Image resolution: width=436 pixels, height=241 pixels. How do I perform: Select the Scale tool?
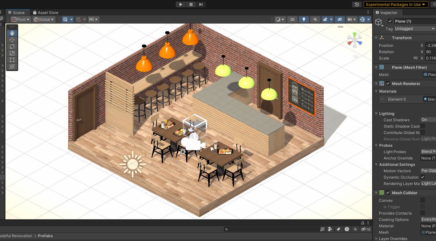(12, 53)
